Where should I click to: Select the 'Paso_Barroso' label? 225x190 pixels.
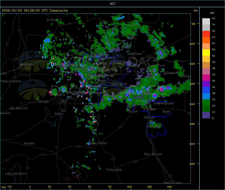pos(153,154)
